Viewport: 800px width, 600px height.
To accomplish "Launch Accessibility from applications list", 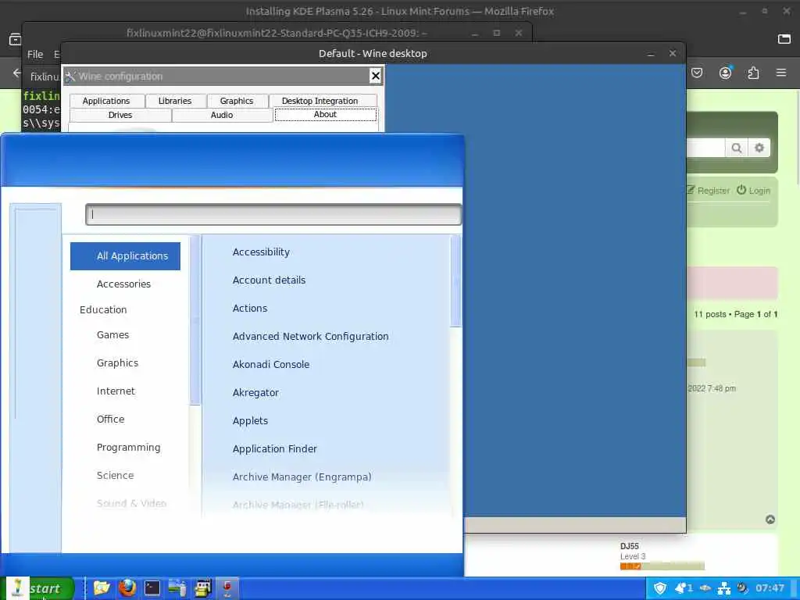I will click(261, 252).
